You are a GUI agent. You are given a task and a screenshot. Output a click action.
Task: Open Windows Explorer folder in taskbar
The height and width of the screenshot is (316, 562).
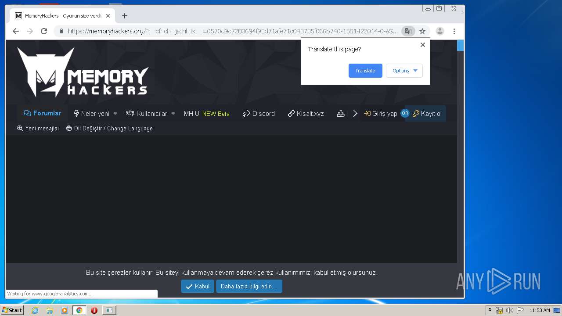coord(50,310)
